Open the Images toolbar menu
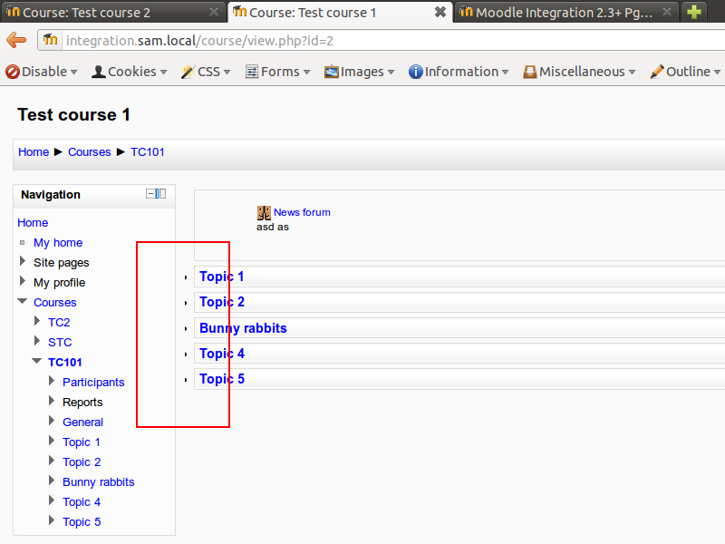 pos(359,72)
